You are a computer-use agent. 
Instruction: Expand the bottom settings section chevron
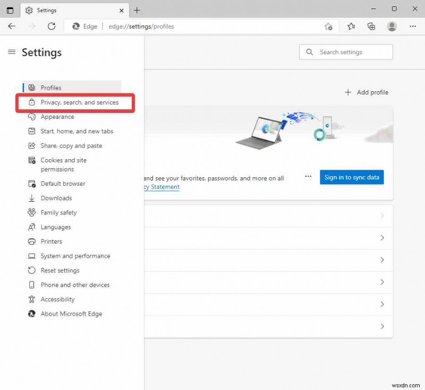tap(382, 326)
